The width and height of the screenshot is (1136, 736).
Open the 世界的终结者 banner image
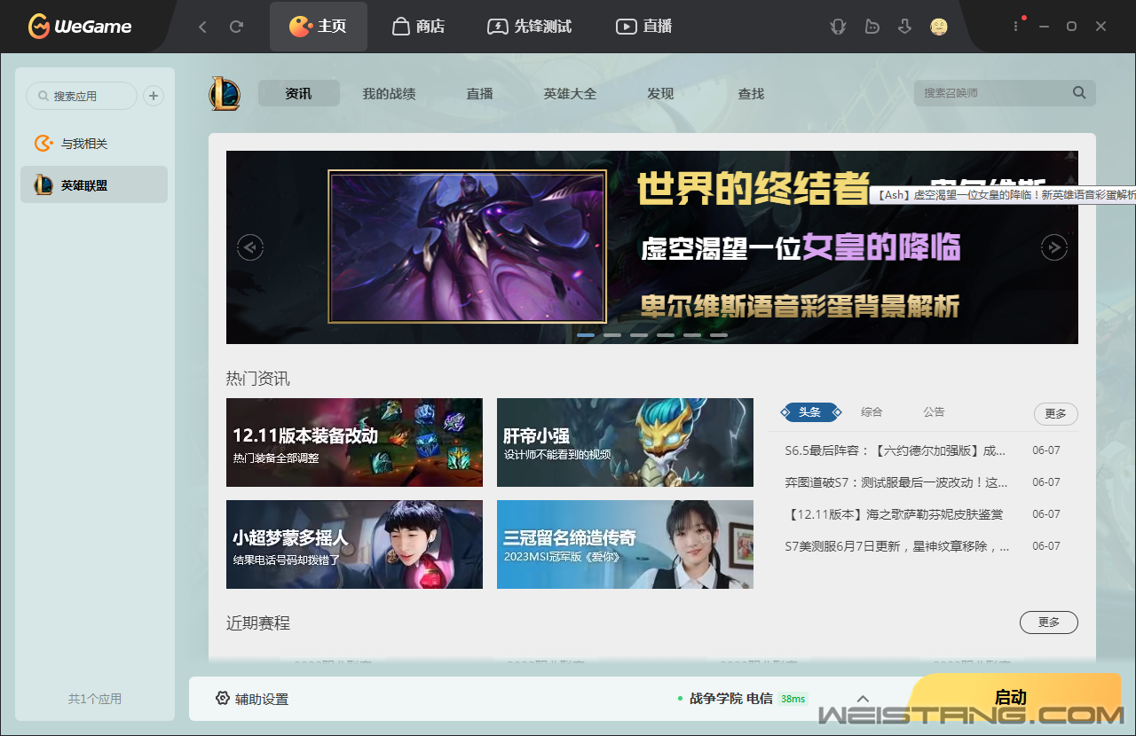coord(652,247)
